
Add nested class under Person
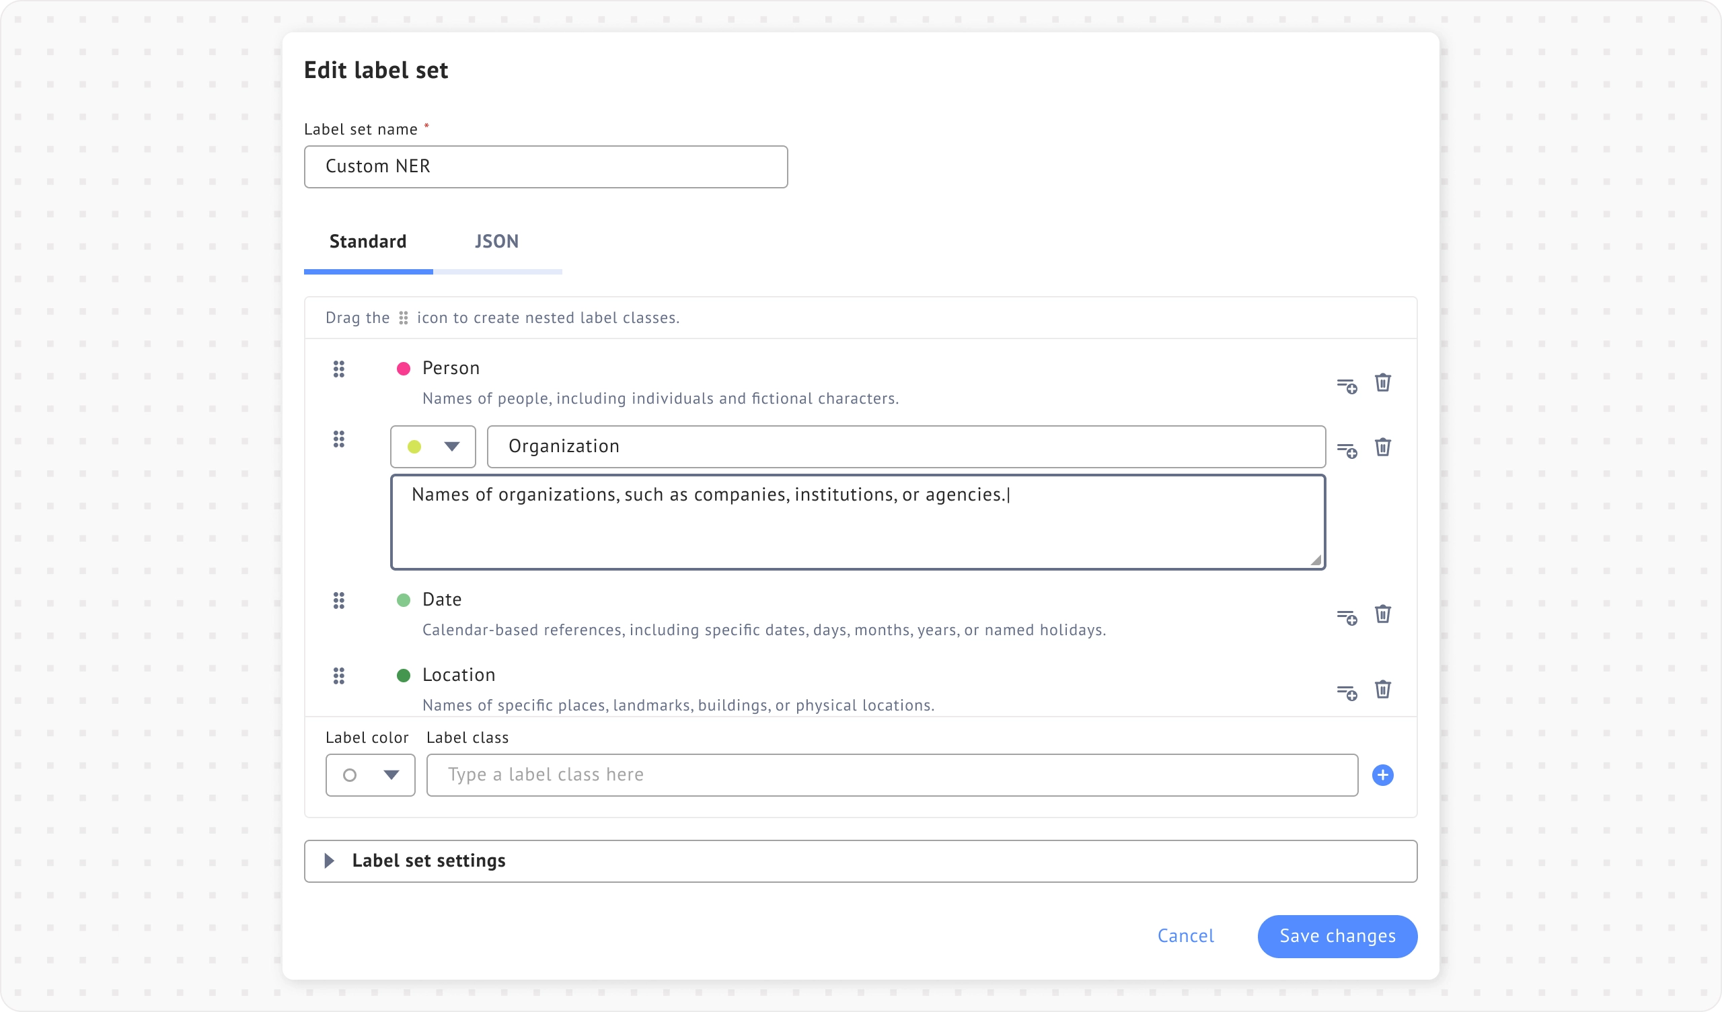1346,386
